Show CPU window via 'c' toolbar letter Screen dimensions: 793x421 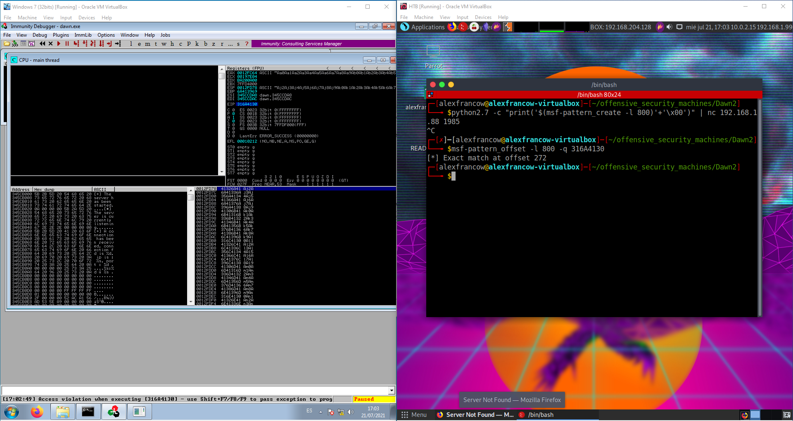point(180,44)
